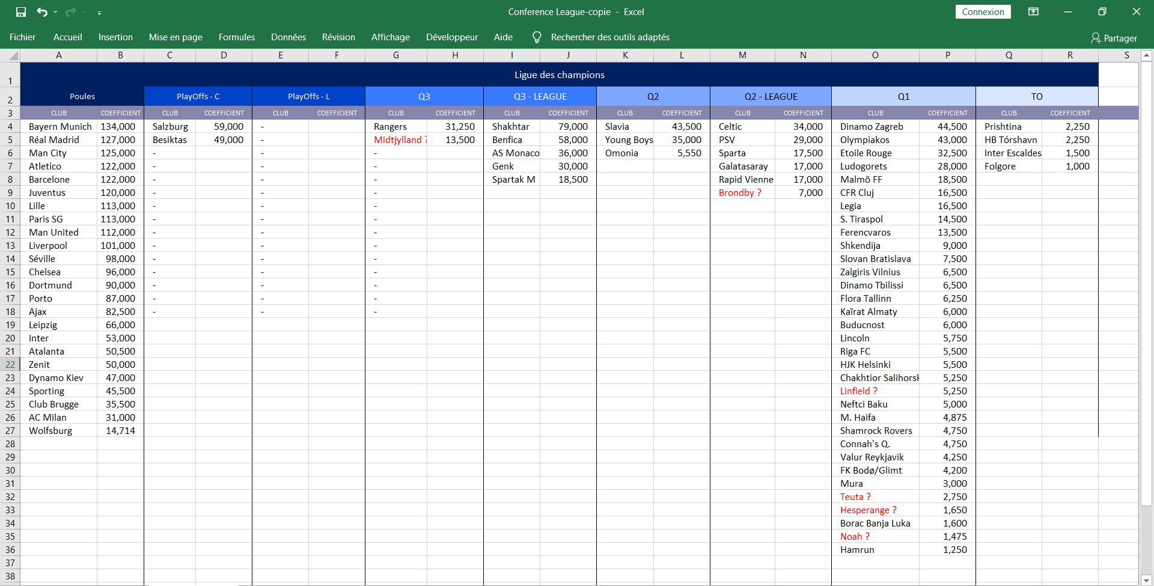Select the red Midtjylland ? cell
This screenshot has width=1154, height=586.
pos(396,140)
